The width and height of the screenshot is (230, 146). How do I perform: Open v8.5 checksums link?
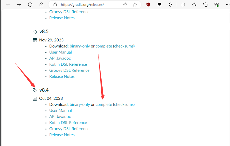pyautogui.click(x=124, y=46)
